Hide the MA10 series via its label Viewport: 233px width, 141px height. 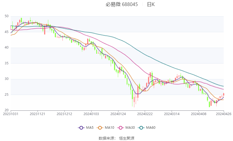(109, 128)
